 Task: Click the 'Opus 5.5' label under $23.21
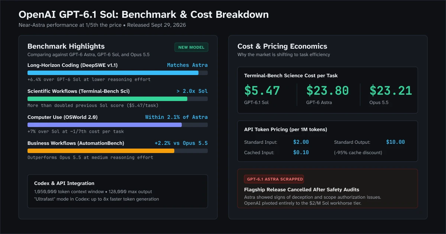[379, 102]
